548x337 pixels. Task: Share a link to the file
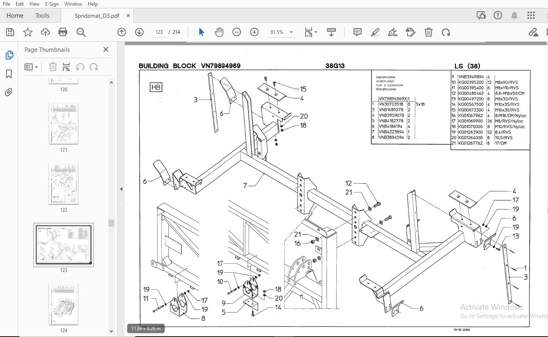(533, 32)
